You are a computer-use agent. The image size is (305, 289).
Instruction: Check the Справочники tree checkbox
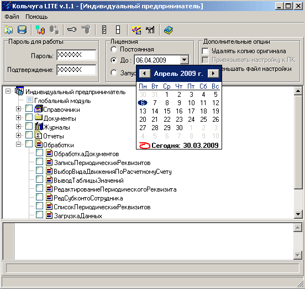tap(29, 109)
